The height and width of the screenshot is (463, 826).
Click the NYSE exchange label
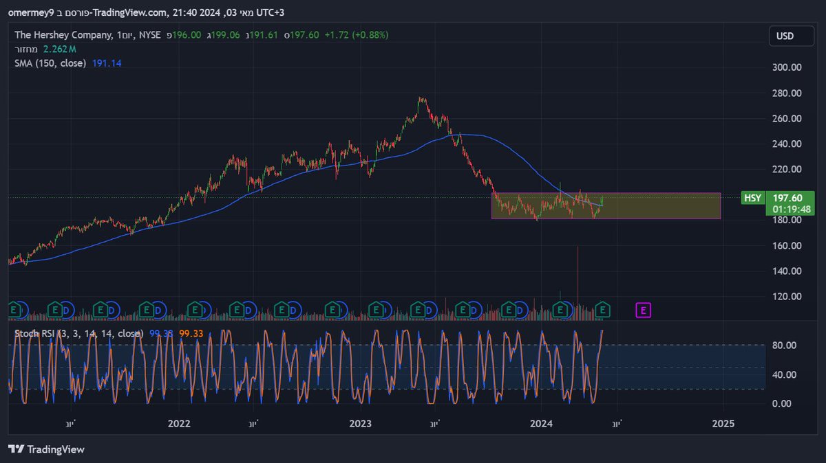click(151, 35)
